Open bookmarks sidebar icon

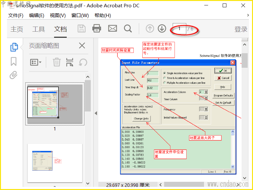(x=14, y=61)
